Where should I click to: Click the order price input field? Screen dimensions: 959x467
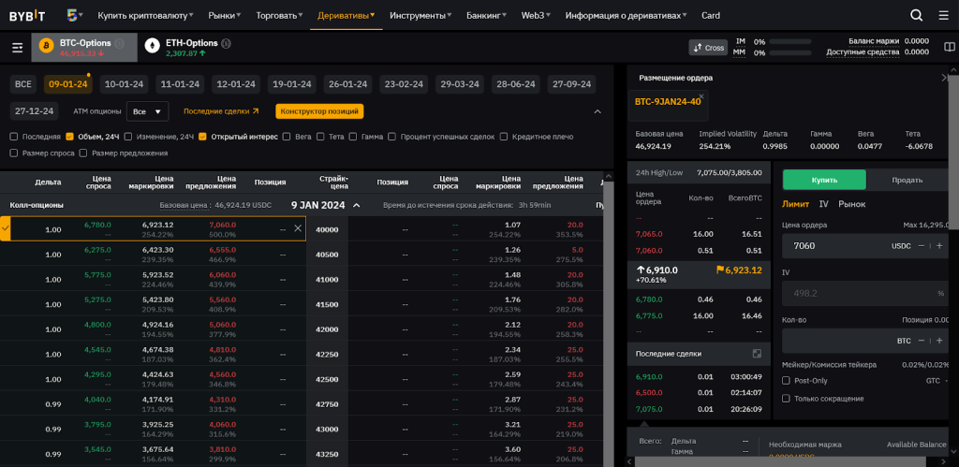point(834,245)
